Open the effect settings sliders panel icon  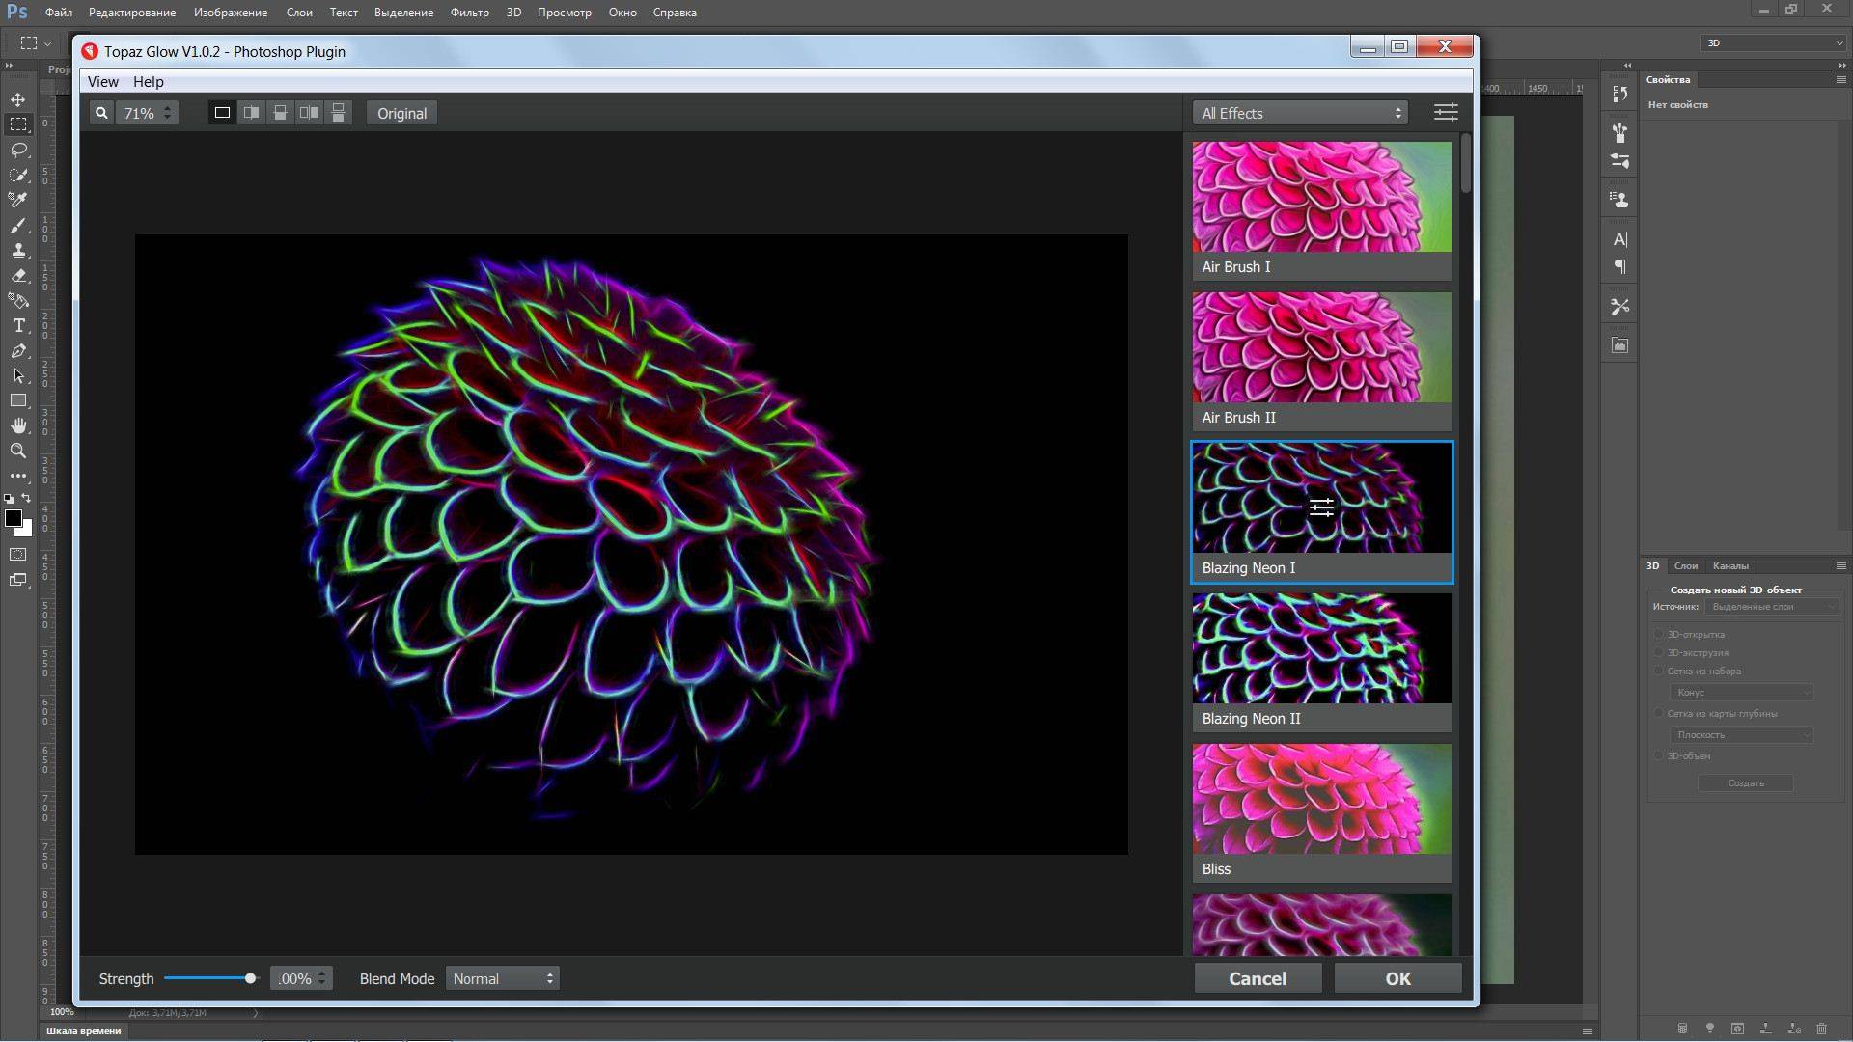[x=1446, y=113]
